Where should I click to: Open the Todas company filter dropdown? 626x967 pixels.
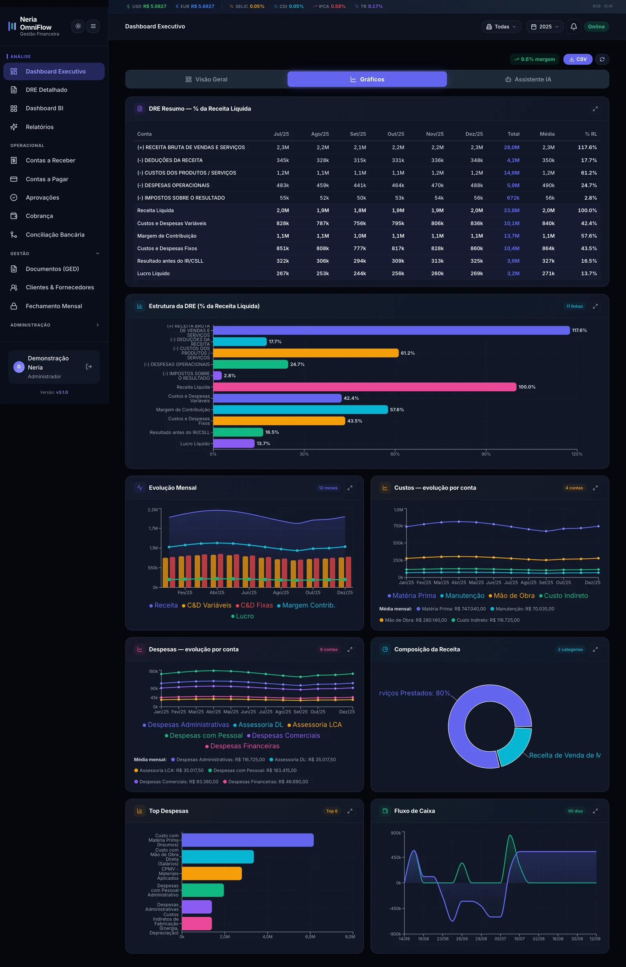pyautogui.click(x=501, y=27)
